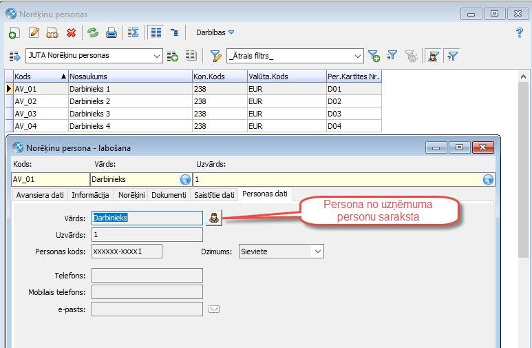Screen dimensions: 532x348
Task: Open the Darbības menu
Action: [215, 32]
